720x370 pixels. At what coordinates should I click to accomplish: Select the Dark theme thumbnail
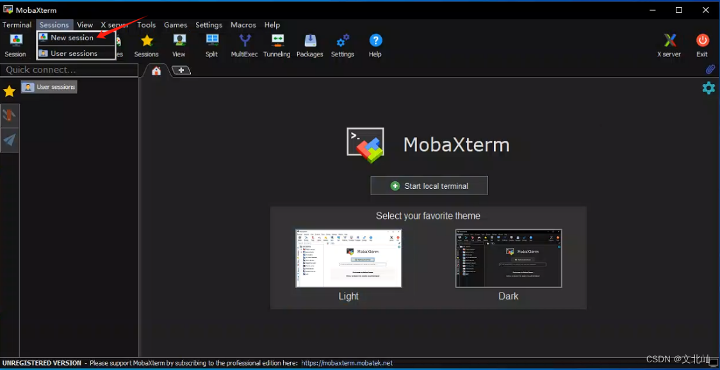509,258
